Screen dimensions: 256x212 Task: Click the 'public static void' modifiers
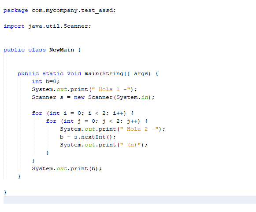(49, 73)
